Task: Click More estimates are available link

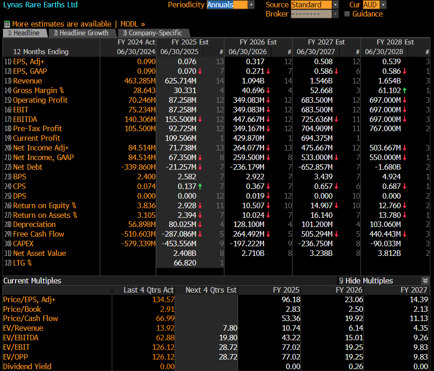Action: tap(62, 24)
